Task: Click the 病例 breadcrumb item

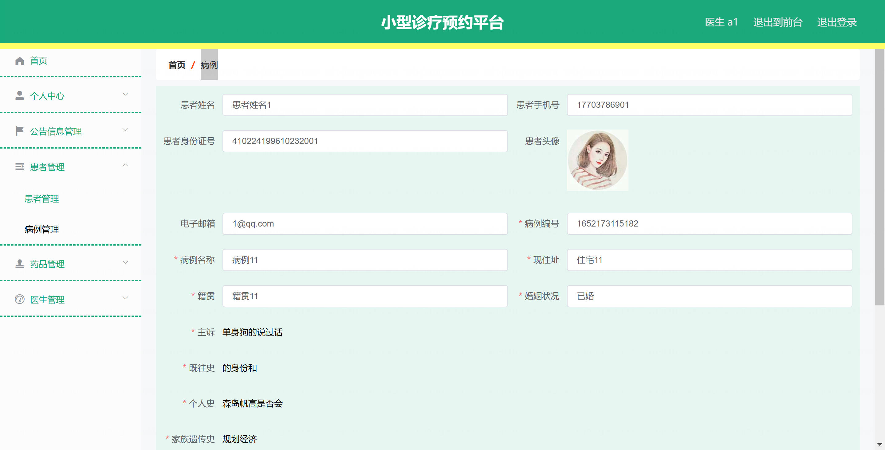Action: coord(209,65)
